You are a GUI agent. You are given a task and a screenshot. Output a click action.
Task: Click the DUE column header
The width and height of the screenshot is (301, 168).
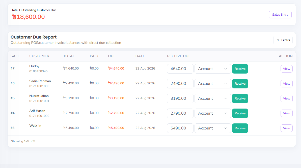112,56
